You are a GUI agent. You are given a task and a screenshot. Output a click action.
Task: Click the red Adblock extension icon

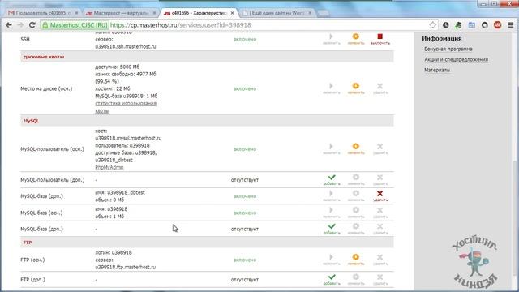497,25
